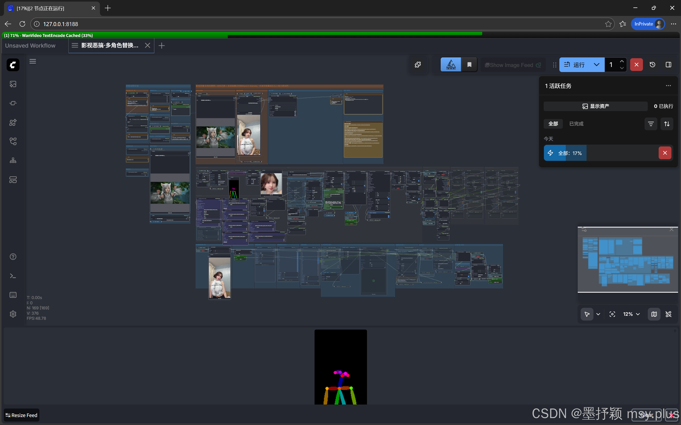Expand the select tool mode dropdown

pos(598,314)
